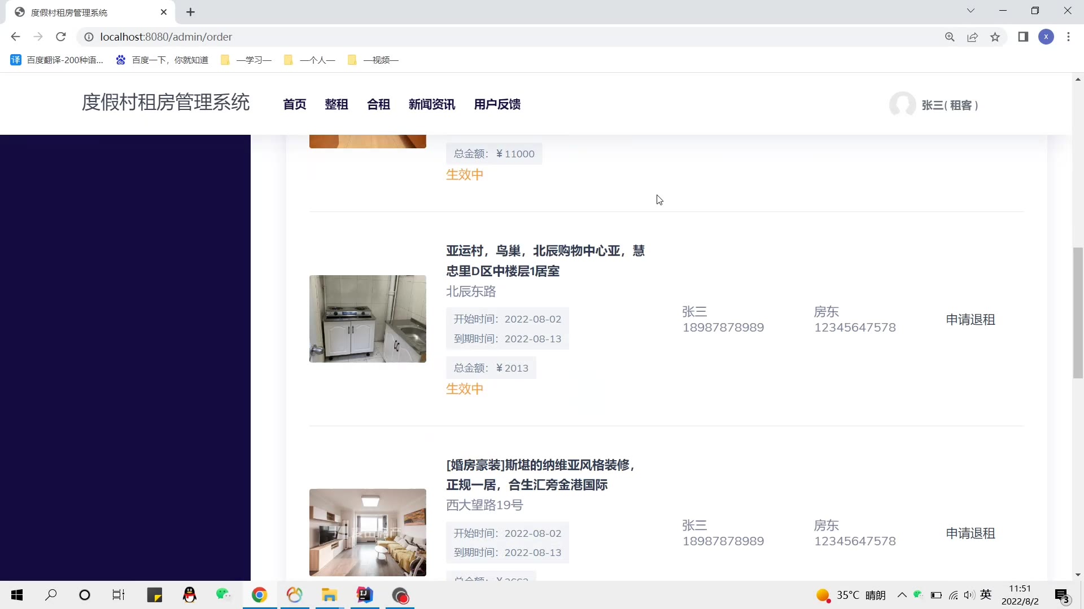Click the page vertical scrollbar thumb
The height and width of the screenshot is (609, 1084).
click(x=1078, y=313)
